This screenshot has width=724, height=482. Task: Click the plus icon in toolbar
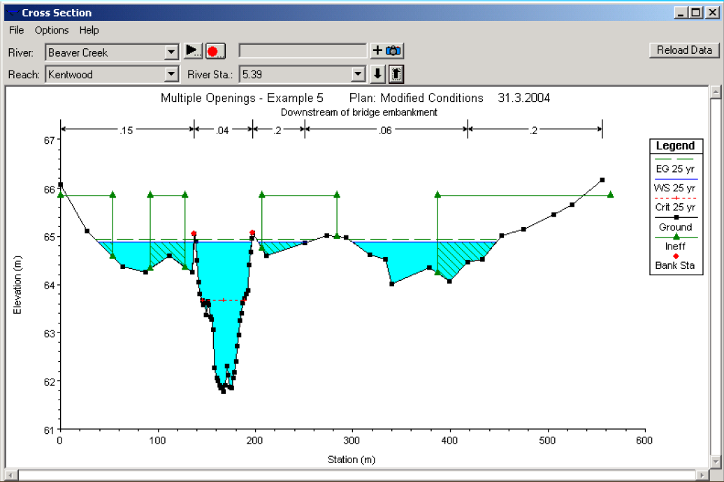point(377,50)
